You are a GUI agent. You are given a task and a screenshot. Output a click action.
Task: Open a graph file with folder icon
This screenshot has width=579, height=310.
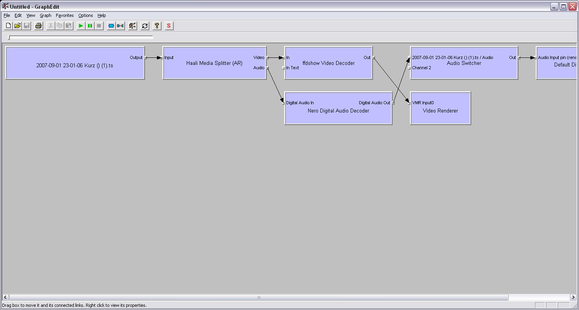pos(17,26)
